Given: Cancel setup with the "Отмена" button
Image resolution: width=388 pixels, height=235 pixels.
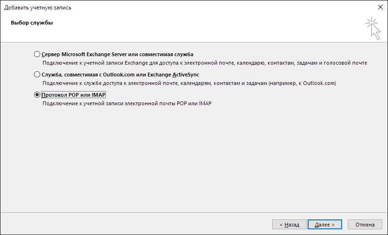Looking at the screenshot, I should click(365, 225).
